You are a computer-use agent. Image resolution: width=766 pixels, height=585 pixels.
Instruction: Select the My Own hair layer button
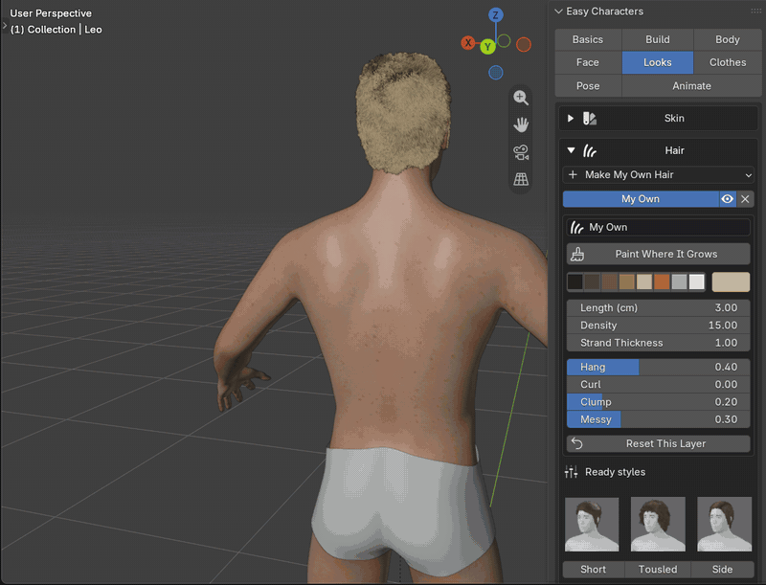[x=641, y=199]
